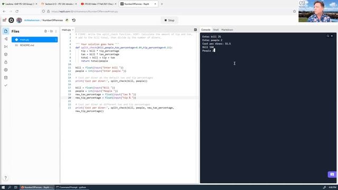Image resolution: width=338 pixels, height=190 pixels.
Task: Clear the console with the X icon
Action: click(x=332, y=36)
